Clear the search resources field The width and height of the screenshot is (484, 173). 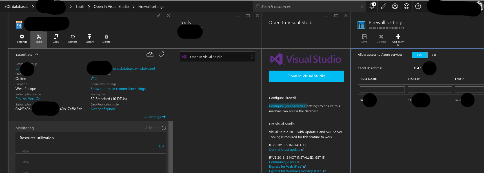coord(362,6)
